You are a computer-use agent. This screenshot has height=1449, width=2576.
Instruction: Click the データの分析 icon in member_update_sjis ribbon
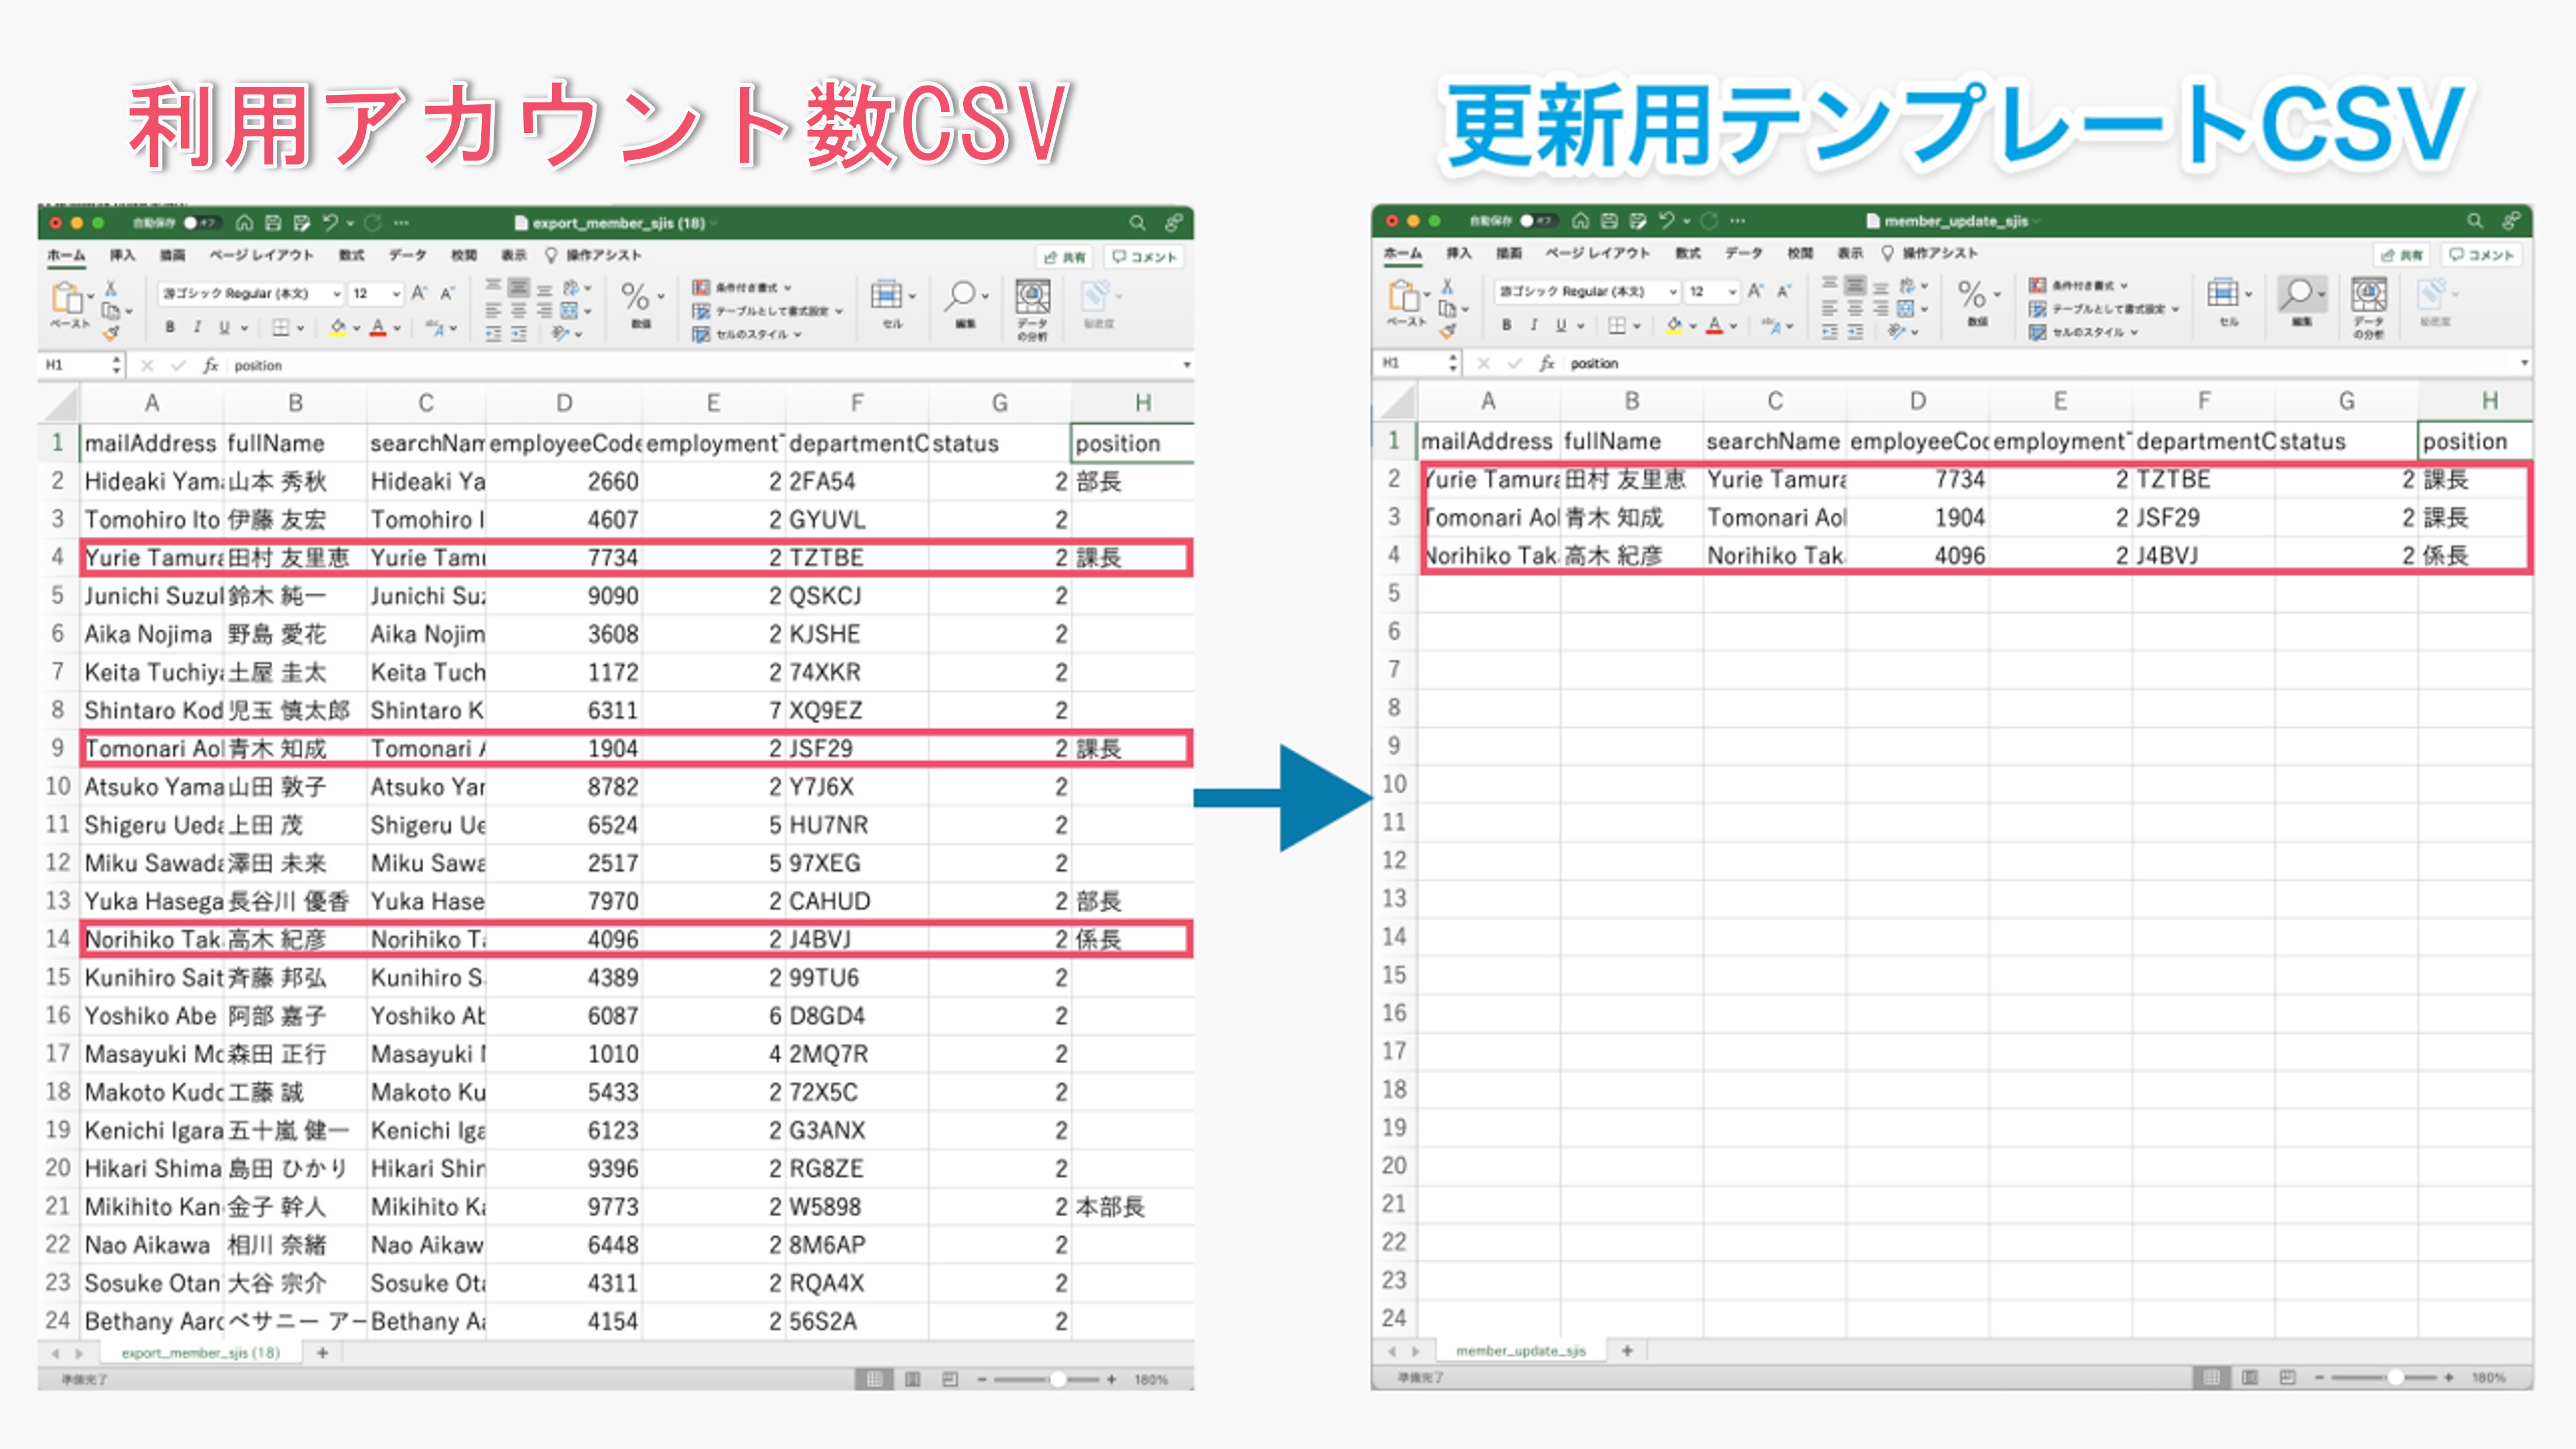click(2369, 295)
